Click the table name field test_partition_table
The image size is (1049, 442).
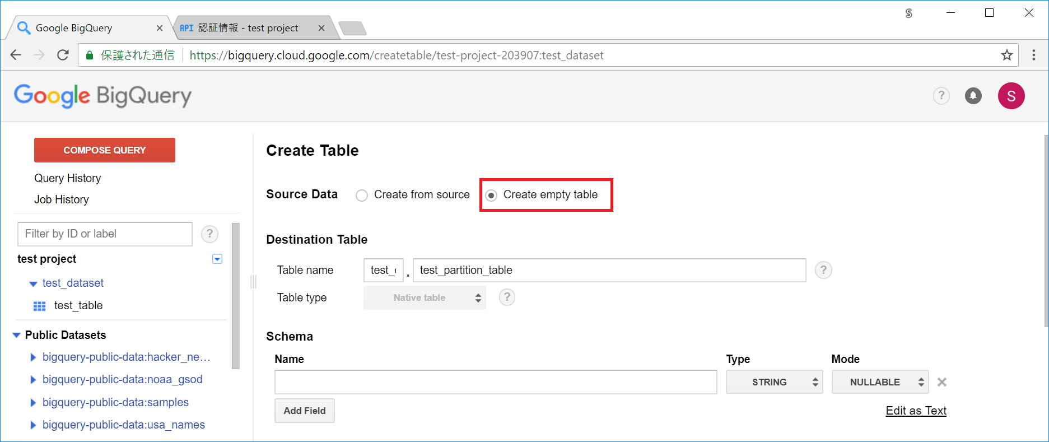(609, 270)
